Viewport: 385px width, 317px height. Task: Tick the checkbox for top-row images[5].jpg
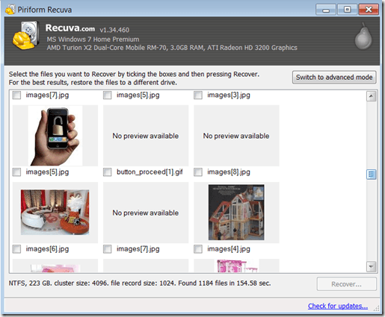[108, 95]
